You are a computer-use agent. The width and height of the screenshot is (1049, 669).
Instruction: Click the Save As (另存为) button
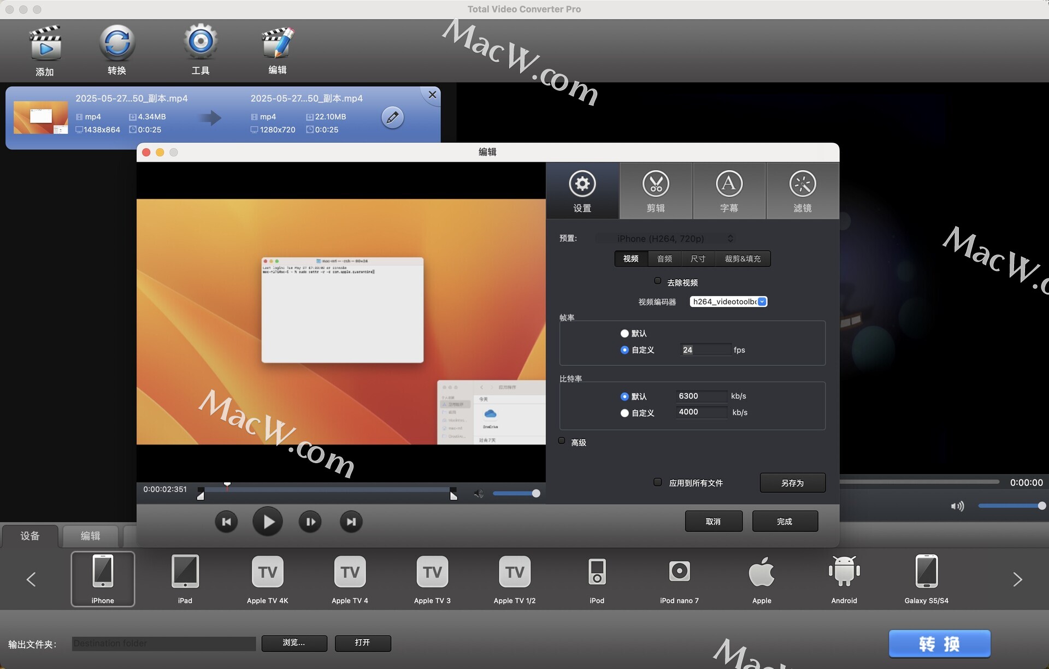pyautogui.click(x=792, y=483)
